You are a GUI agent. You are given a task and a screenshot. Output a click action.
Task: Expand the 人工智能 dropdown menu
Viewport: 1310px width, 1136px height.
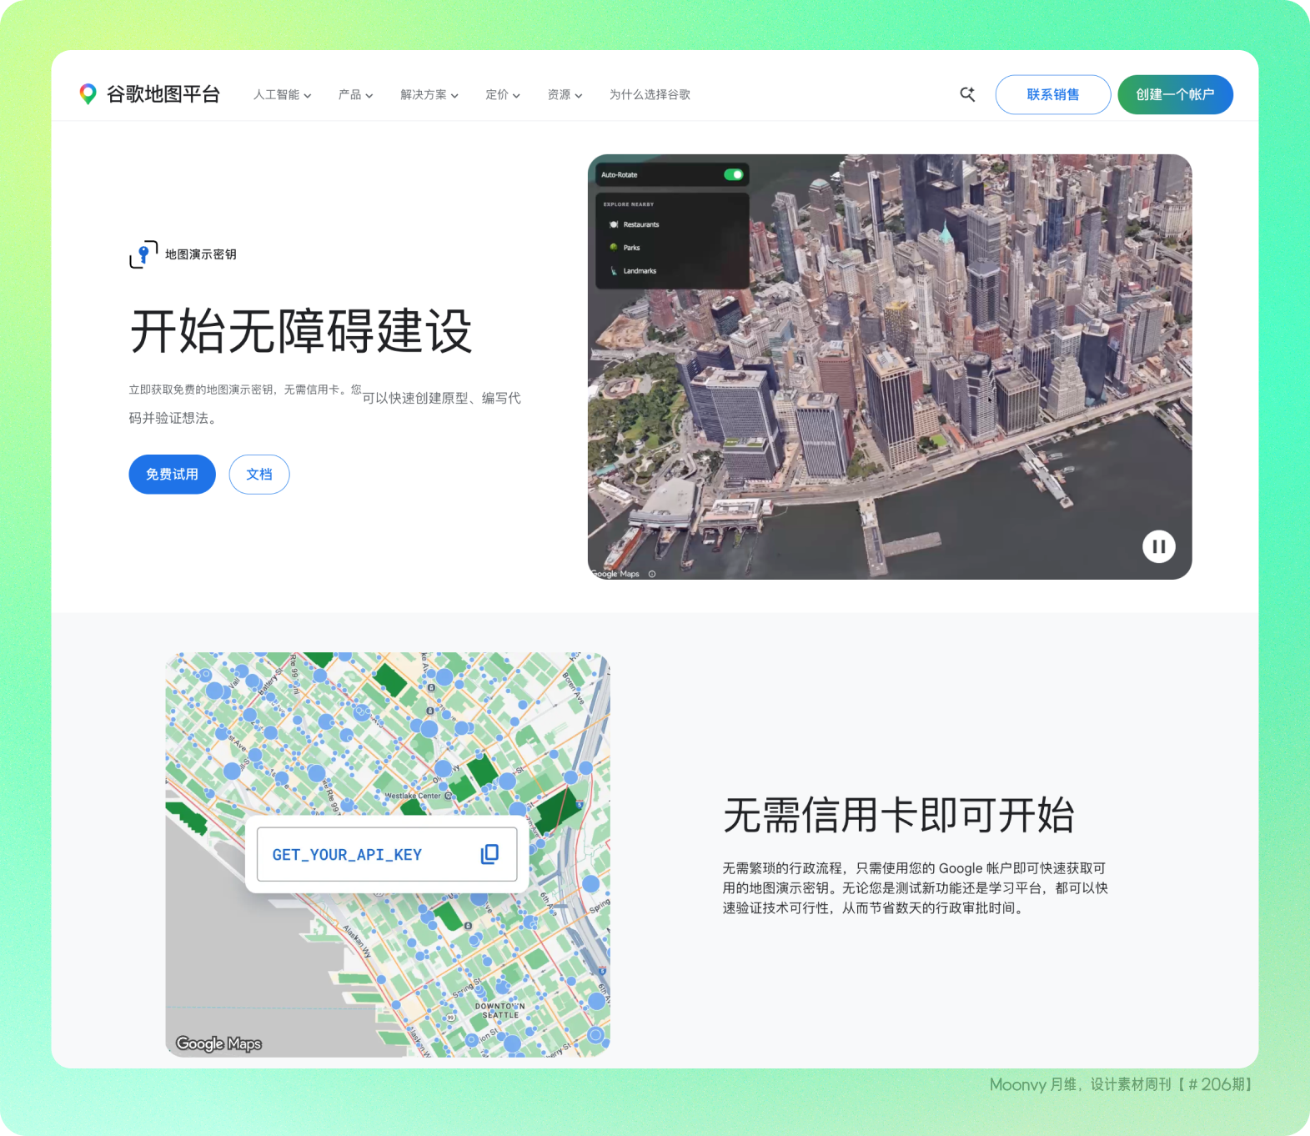click(282, 95)
